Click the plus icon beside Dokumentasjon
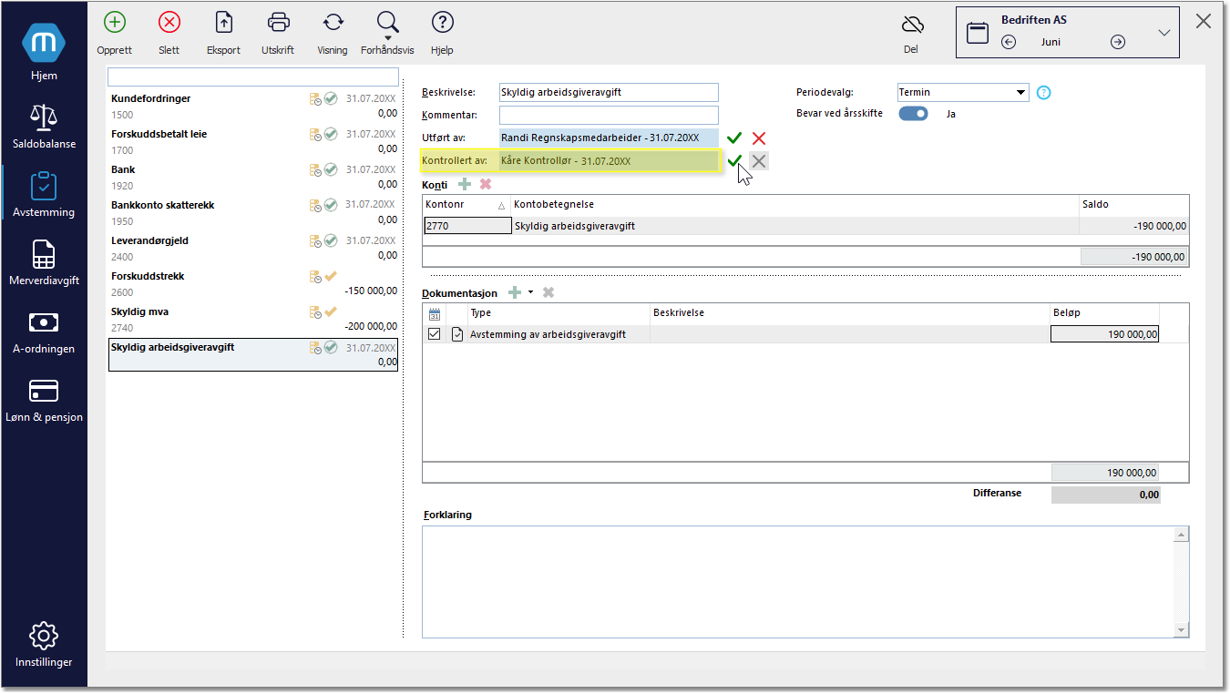 click(516, 292)
